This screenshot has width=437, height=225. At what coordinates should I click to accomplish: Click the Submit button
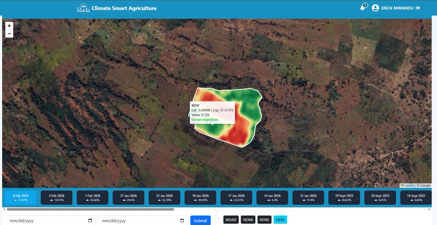coord(200,221)
